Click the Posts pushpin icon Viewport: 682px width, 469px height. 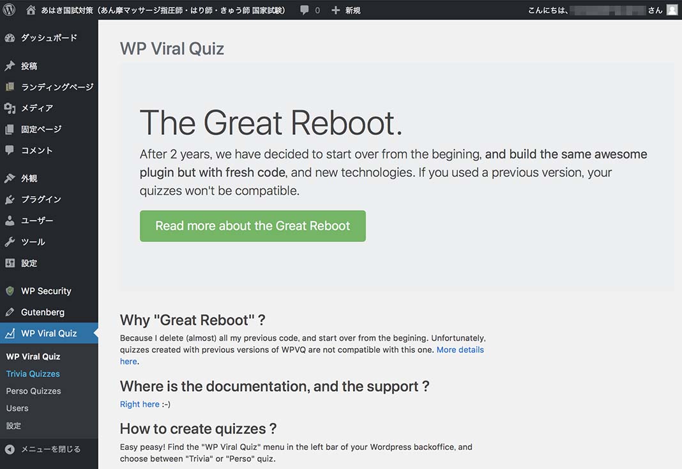10,66
